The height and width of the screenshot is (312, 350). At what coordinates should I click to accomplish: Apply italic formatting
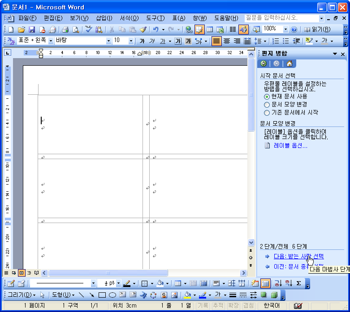click(x=152, y=41)
